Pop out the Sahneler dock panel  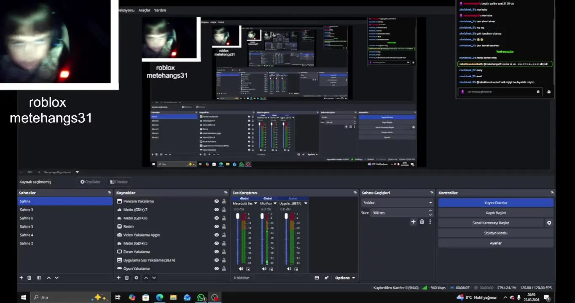point(110,193)
